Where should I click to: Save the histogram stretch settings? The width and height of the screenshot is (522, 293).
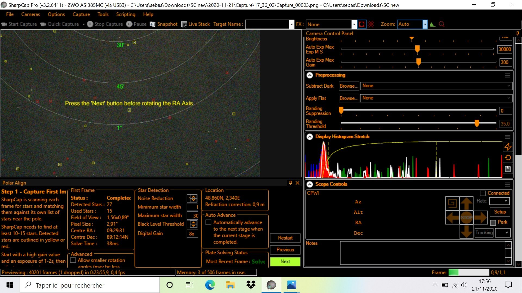click(x=508, y=169)
